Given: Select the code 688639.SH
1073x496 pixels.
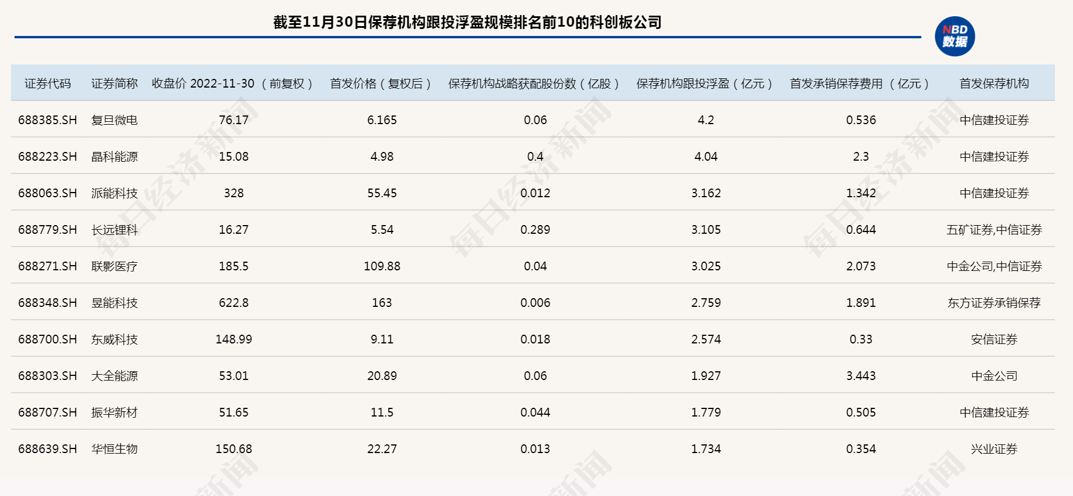Looking at the screenshot, I should coord(48,449).
